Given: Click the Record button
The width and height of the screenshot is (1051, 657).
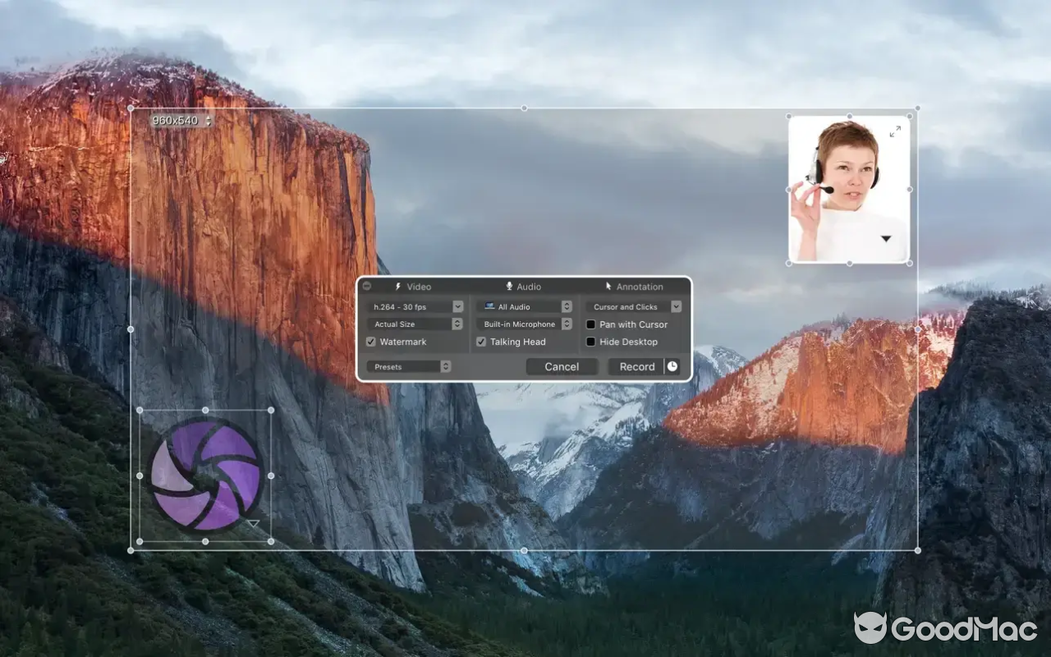Looking at the screenshot, I should 637,366.
